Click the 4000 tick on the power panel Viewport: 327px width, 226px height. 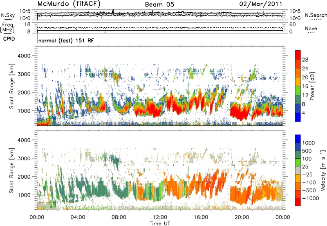tap(24, 56)
